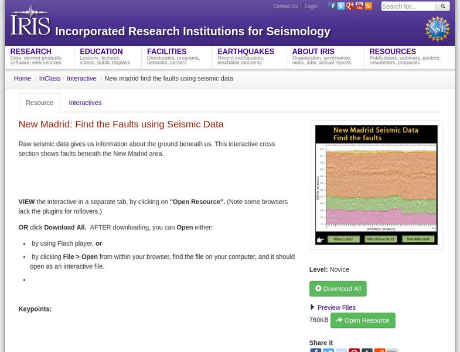The width and height of the screenshot is (460, 352).
Task: Open the IRIS Facebook page icon
Action: 332,6
